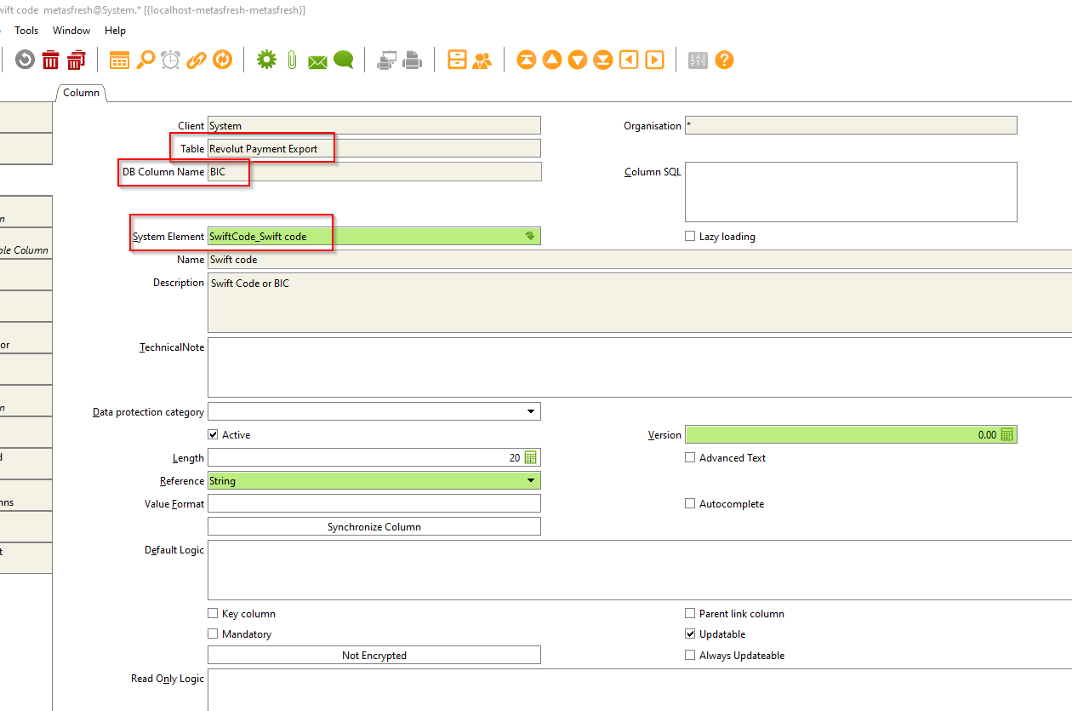Click the Organisation field
Screen dimensions: 1072x711
pyautogui.click(x=851, y=125)
